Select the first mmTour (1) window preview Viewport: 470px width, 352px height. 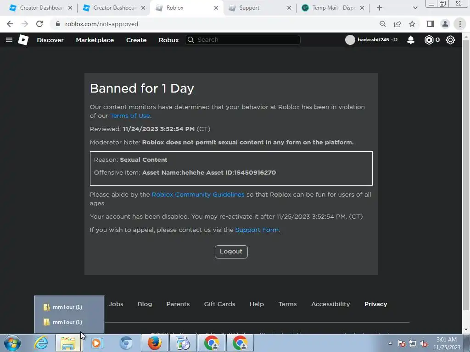tap(69, 307)
